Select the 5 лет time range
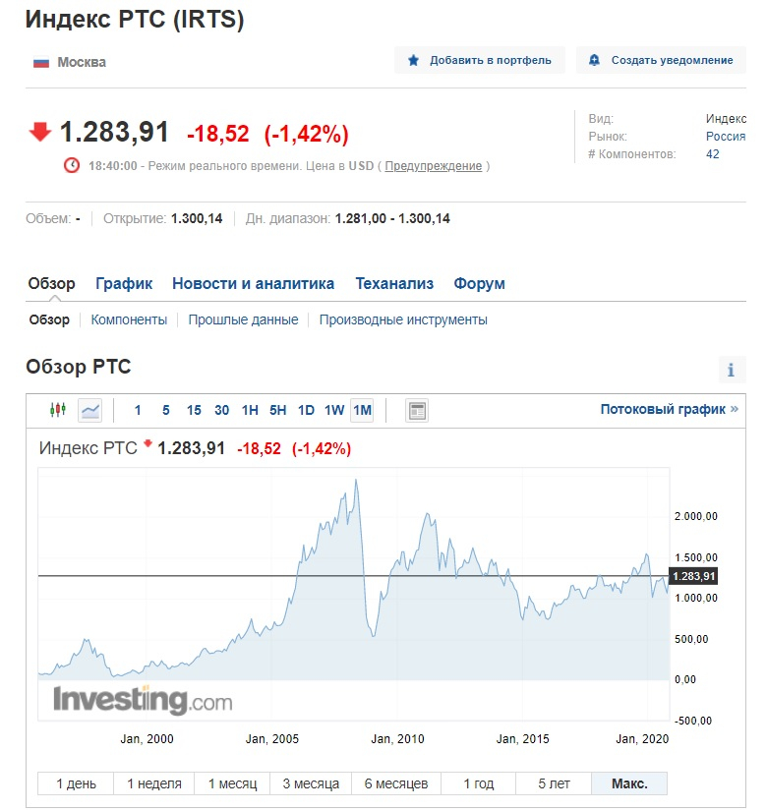Screen dimensions: 767x811 coord(555,783)
